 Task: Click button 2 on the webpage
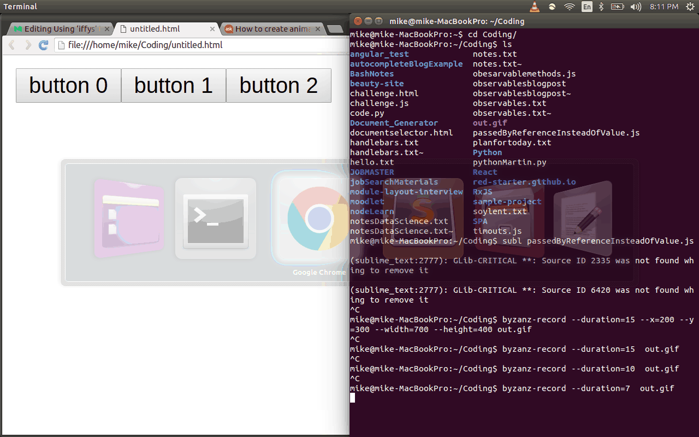(279, 85)
